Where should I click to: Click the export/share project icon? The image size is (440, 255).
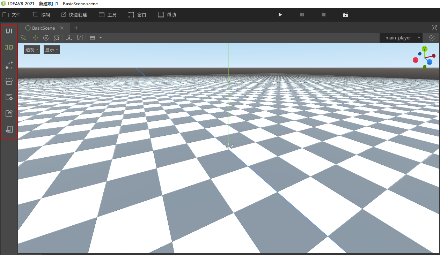9,113
